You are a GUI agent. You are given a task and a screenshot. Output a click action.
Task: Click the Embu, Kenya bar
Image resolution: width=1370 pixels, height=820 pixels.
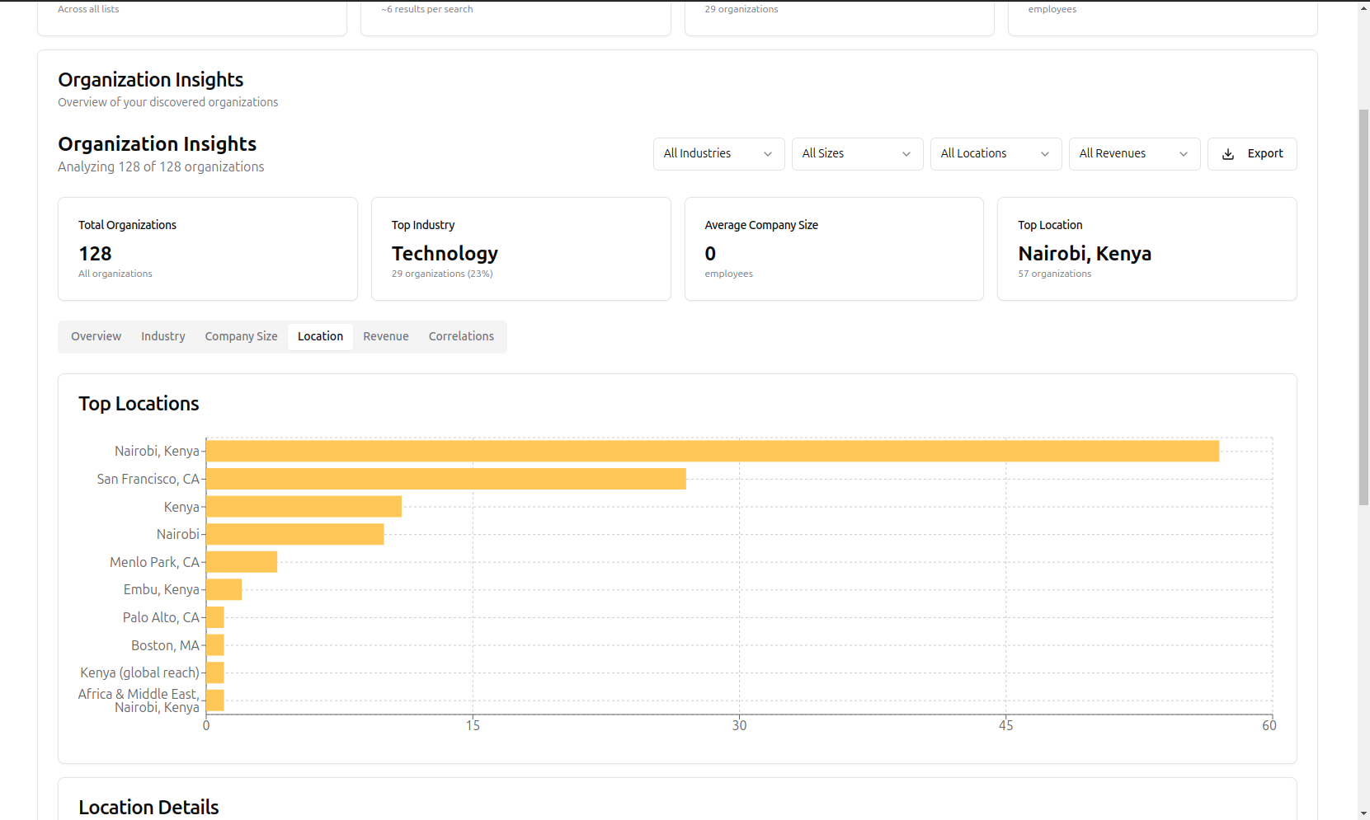coord(224,589)
